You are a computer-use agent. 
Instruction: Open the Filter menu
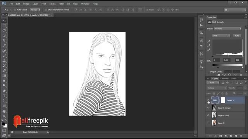[61, 4]
